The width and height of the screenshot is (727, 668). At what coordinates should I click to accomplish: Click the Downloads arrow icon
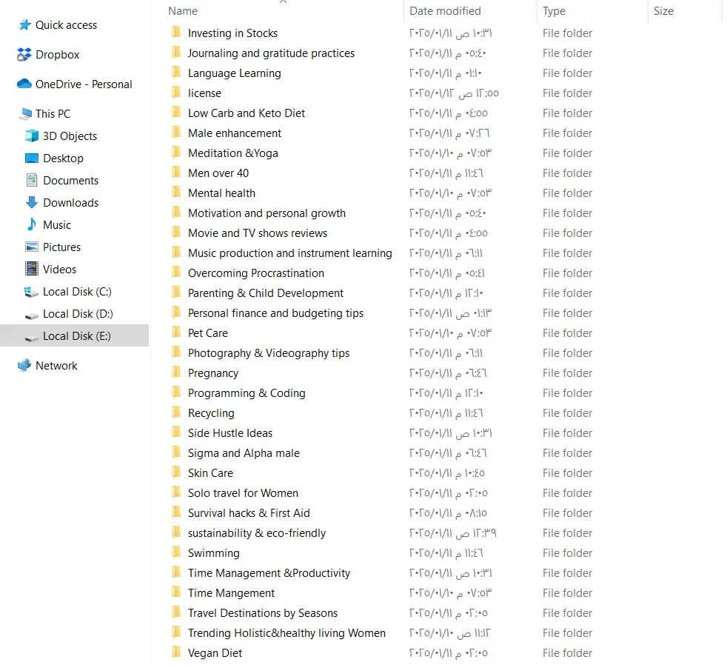click(x=32, y=203)
